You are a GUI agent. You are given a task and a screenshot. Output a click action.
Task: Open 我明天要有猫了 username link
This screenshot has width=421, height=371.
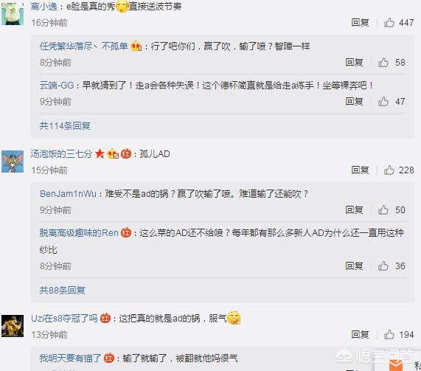coord(70,358)
